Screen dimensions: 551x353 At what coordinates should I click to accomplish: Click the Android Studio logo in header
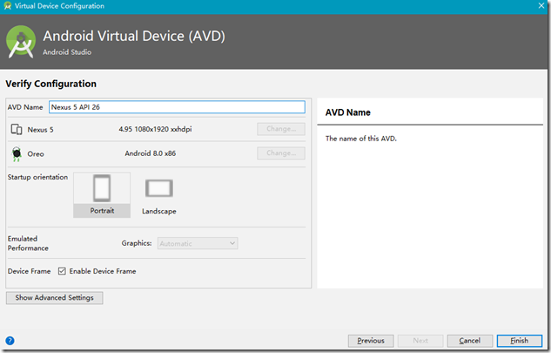click(x=21, y=42)
